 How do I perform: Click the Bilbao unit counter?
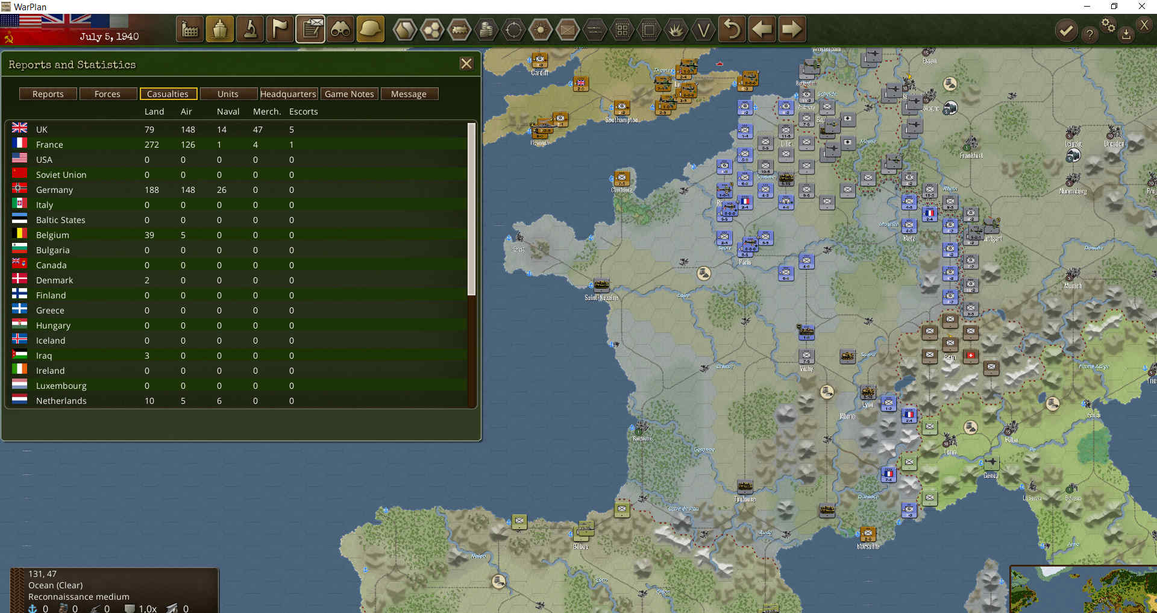[x=582, y=531]
